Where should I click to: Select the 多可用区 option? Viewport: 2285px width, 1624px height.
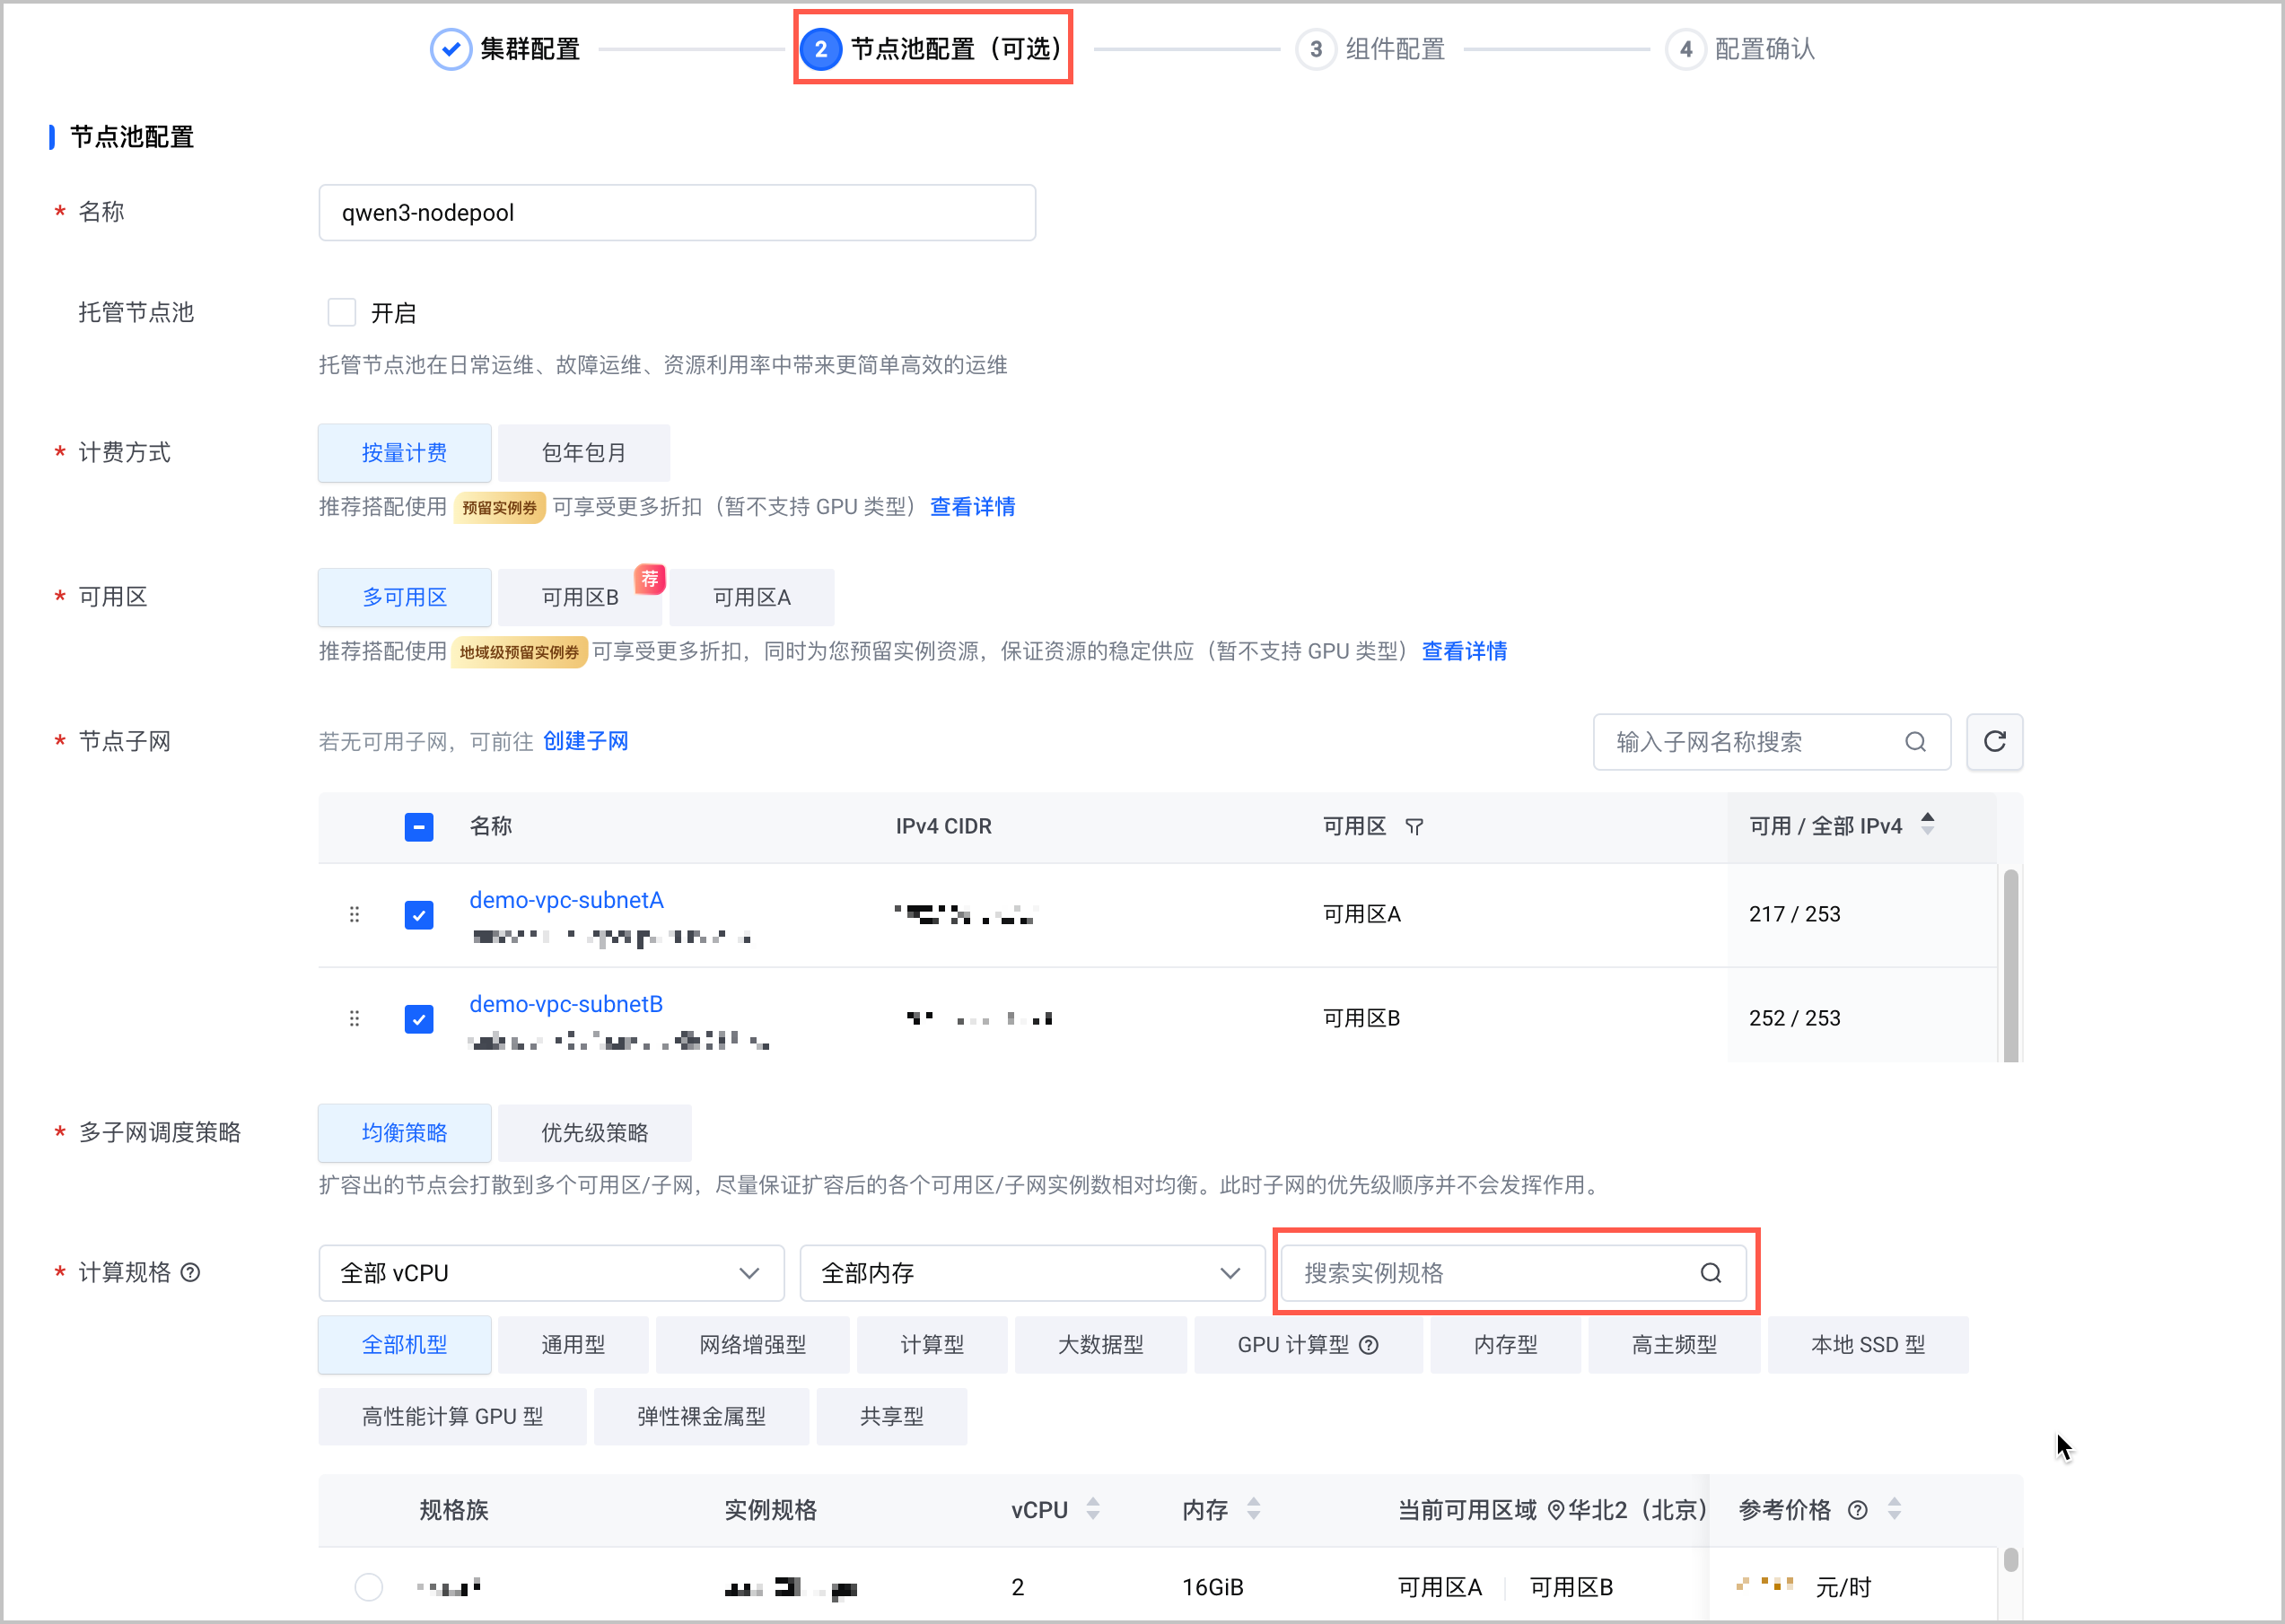click(x=404, y=597)
